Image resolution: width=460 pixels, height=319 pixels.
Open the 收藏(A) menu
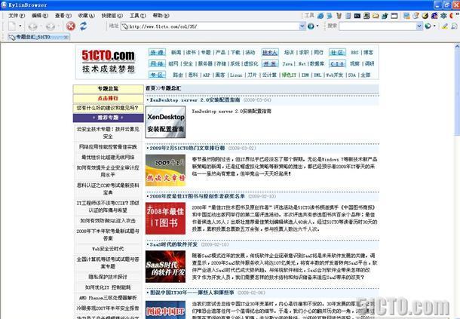(x=86, y=16)
